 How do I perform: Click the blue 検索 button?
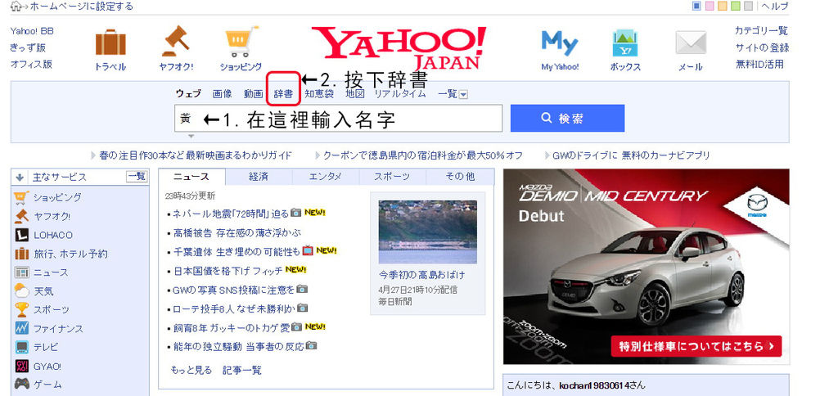tap(568, 118)
